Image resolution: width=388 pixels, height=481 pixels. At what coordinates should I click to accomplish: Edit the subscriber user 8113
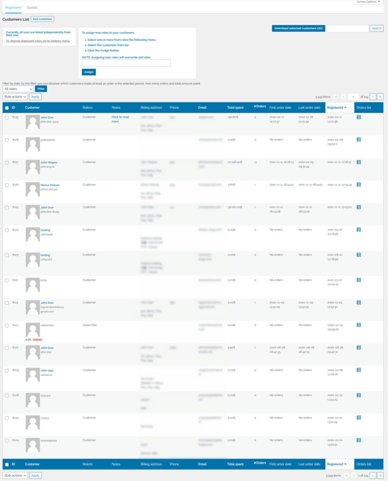[x=28, y=340]
